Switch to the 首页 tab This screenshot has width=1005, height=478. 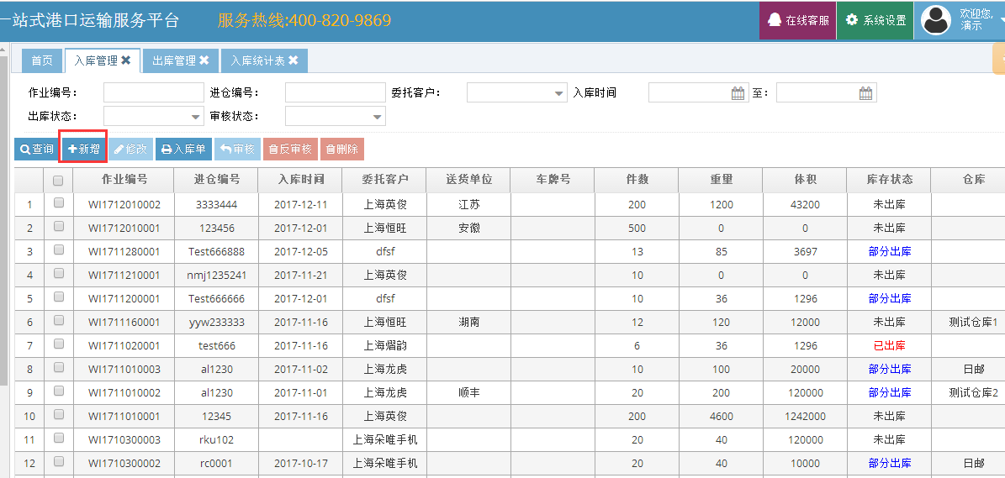point(42,60)
